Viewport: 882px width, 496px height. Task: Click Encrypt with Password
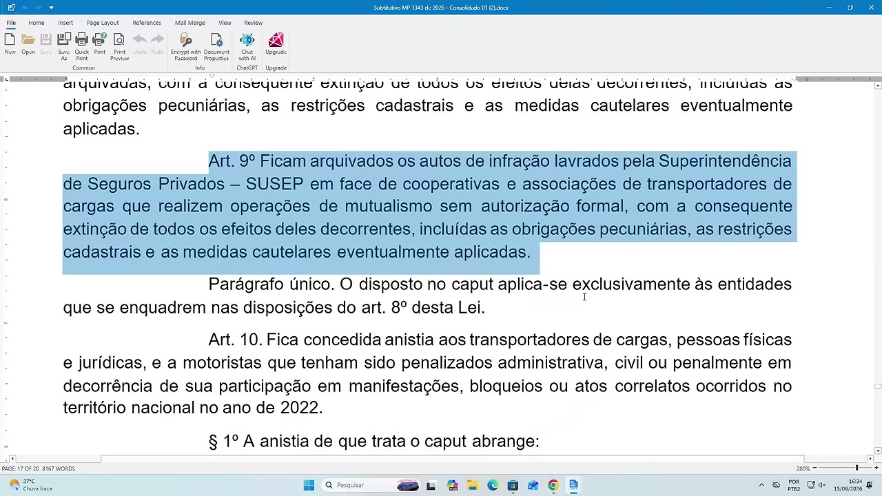coord(185,46)
